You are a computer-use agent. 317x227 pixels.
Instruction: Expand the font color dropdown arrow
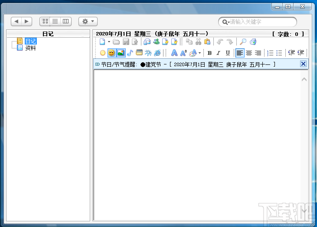[x=199, y=53]
